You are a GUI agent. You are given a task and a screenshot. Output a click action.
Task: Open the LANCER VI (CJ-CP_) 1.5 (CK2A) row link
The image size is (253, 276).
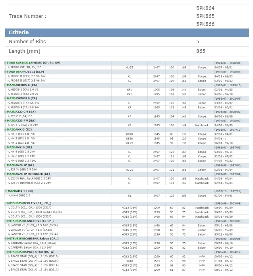pos(31,230)
